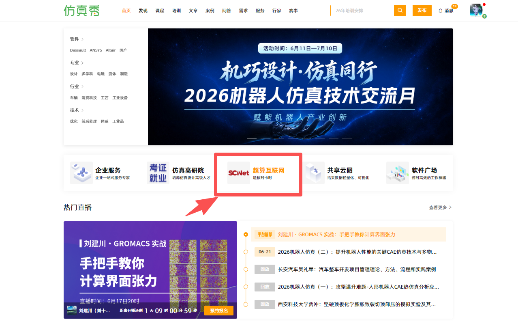Open the 发现 nav item
Screen dimensions: 518x328
point(143,11)
